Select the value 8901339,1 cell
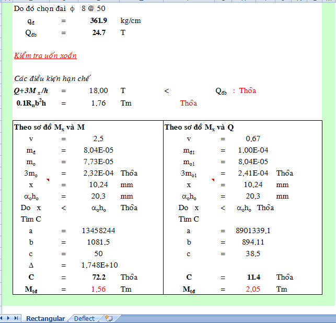The width and height of the screenshot is (336, 323). pos(253,230)
